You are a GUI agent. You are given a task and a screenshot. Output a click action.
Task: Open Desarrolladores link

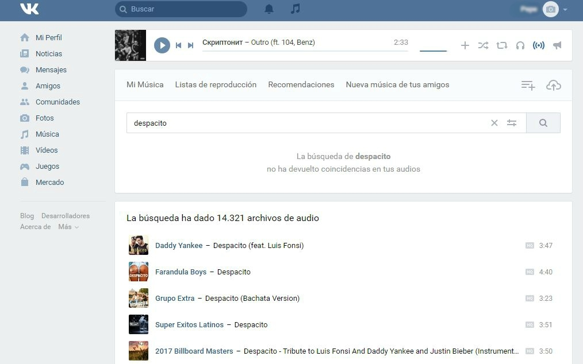pyautogui.click(x=66, y=216)
